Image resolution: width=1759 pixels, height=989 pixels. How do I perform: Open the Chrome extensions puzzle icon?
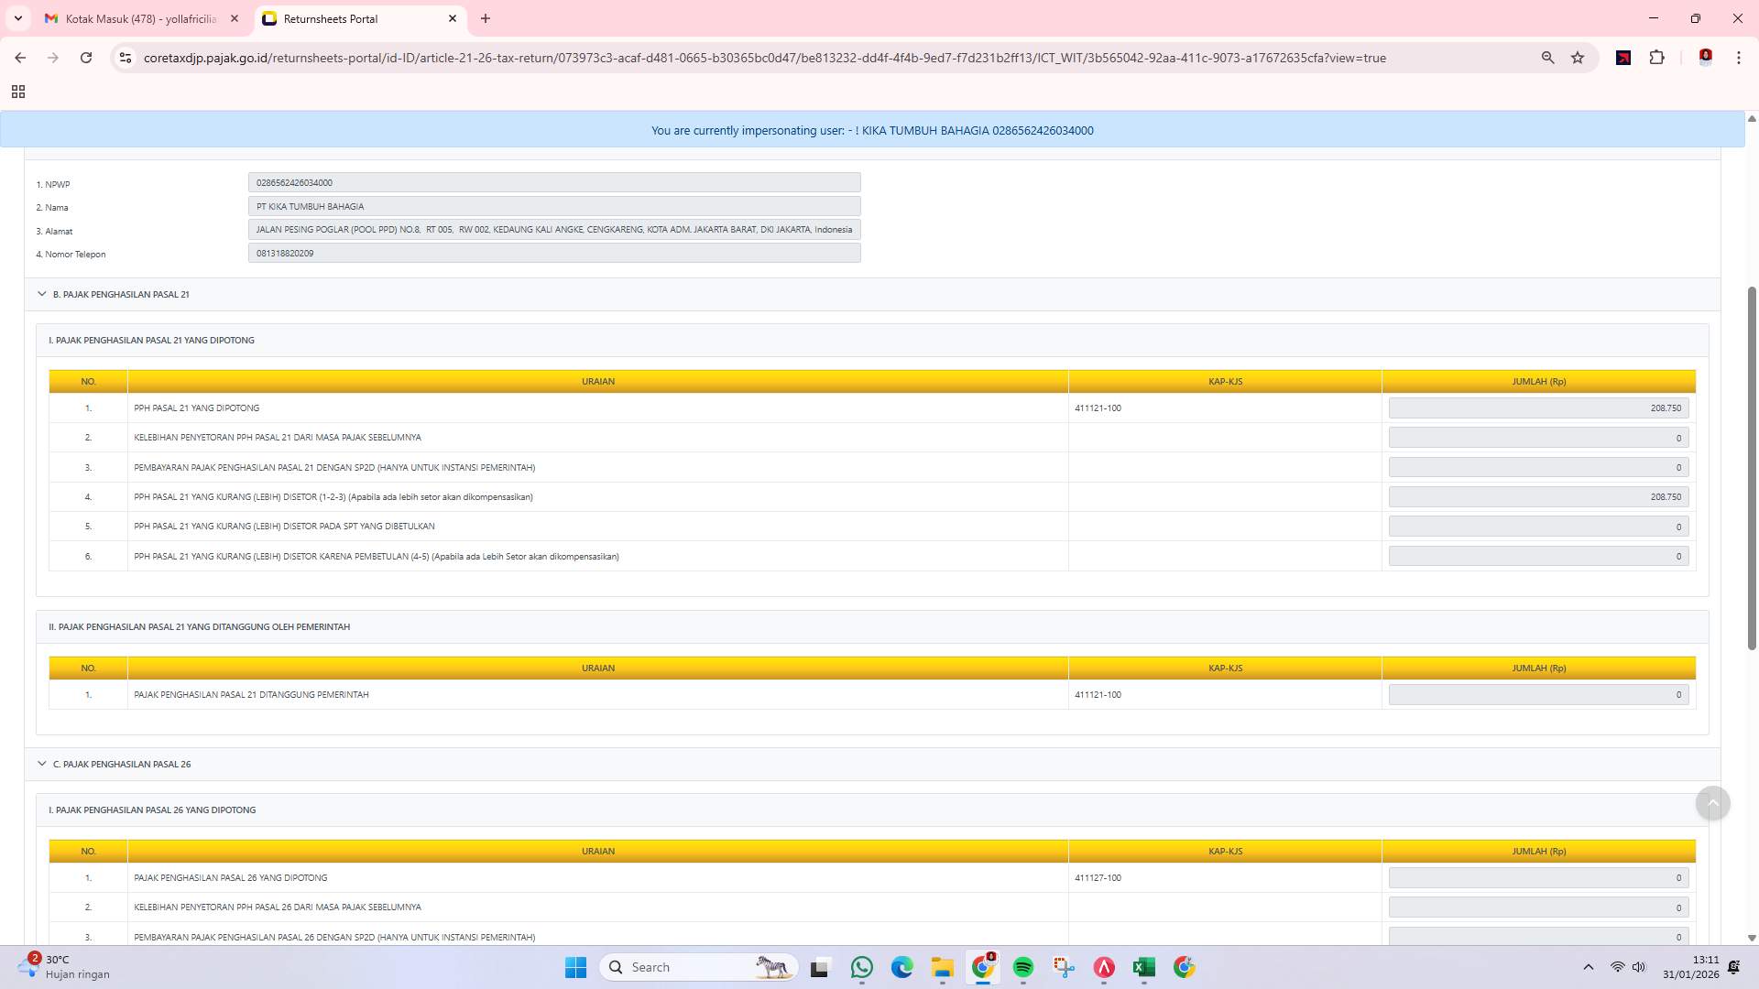[1657, 58]
